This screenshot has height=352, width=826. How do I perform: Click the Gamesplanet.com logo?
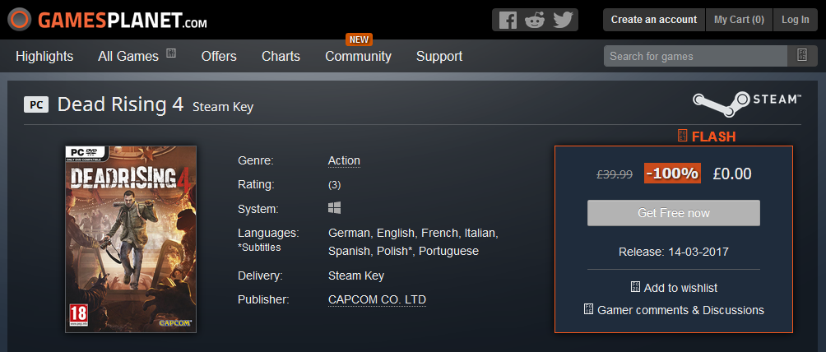[107, 20]
